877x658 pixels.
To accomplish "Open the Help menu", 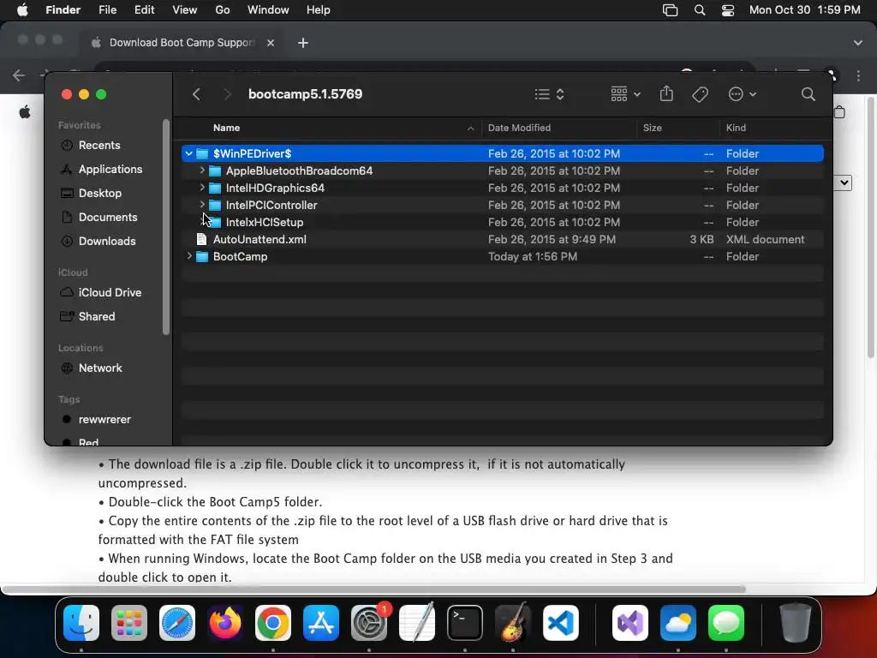I will coord(319,10).
